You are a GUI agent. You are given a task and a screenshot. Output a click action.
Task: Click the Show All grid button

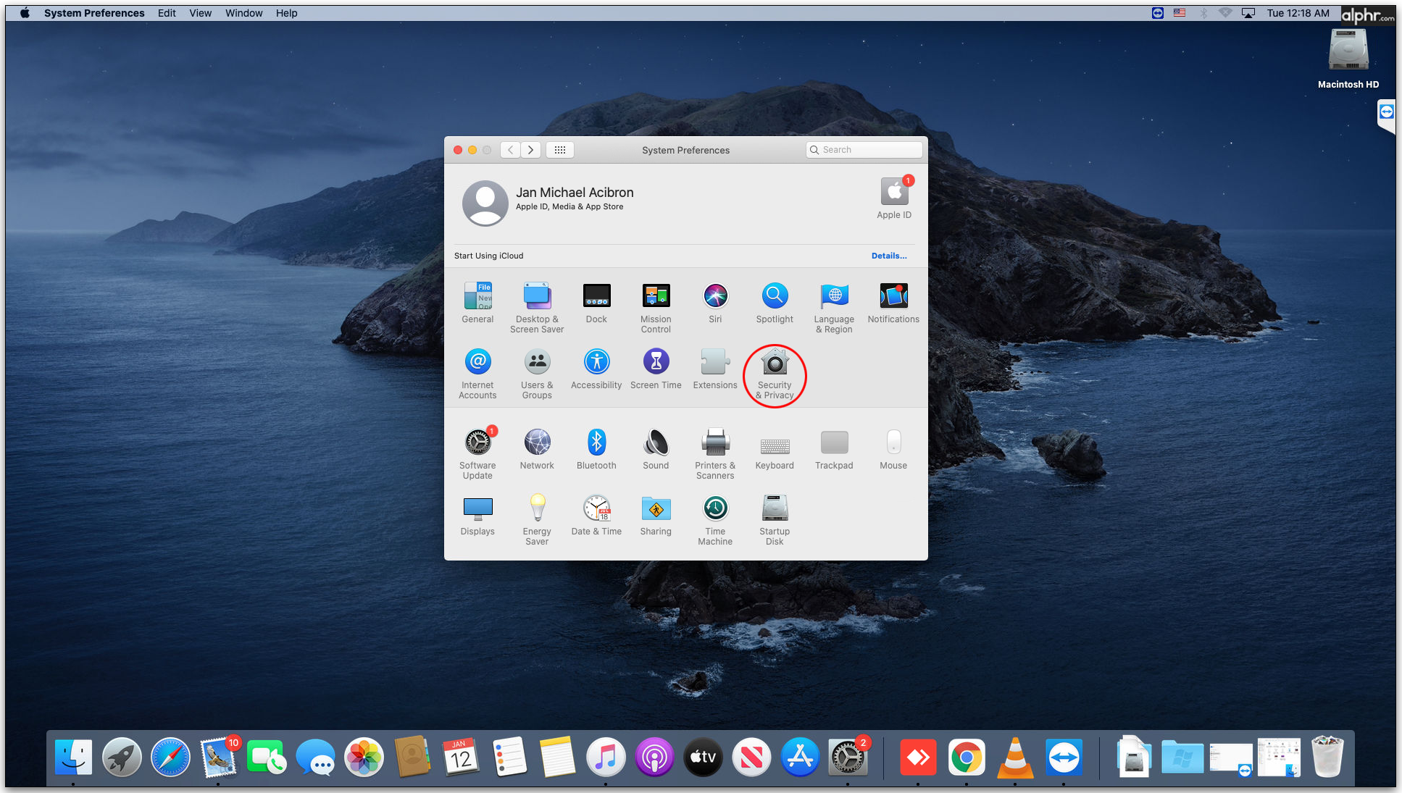click(560, 150)
